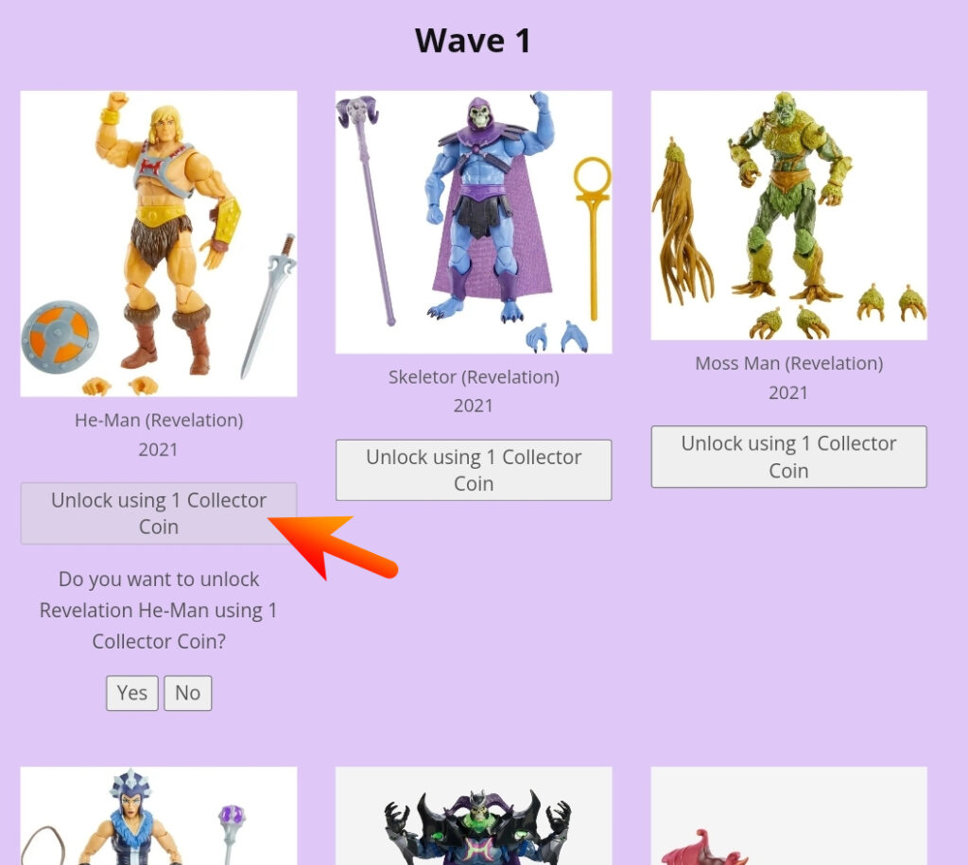Select the Moss Man figure image

[789, 216]
